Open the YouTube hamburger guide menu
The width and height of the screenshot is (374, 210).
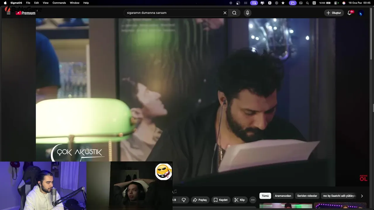[x=8, y=13]
